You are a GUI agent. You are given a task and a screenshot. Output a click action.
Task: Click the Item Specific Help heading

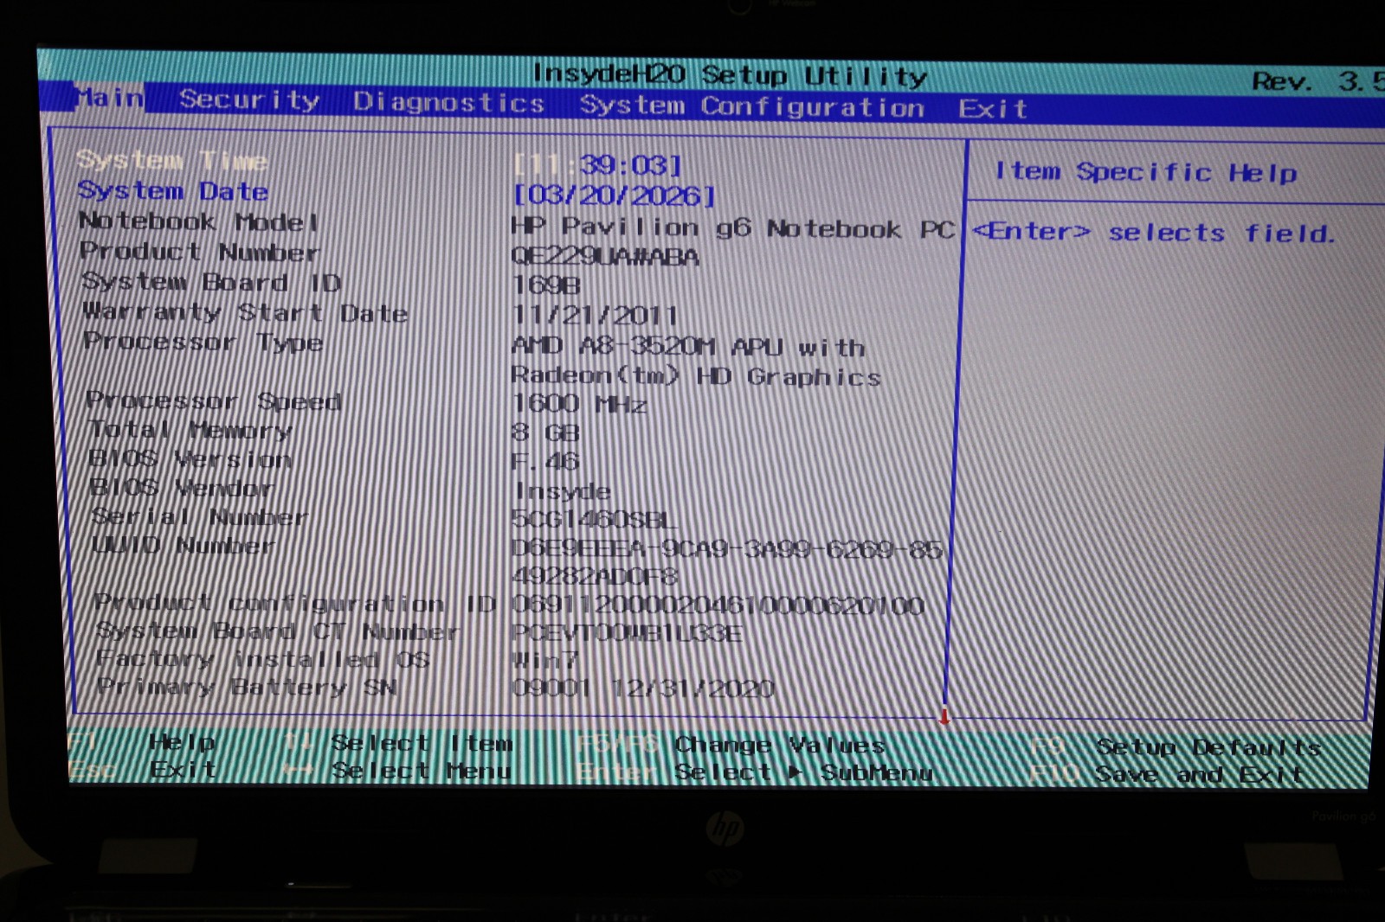point(1146,171)
